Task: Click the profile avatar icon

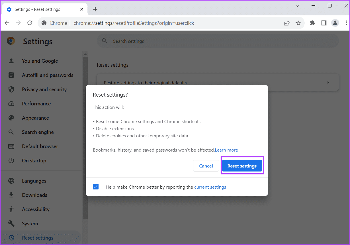Action: (335, 23)
